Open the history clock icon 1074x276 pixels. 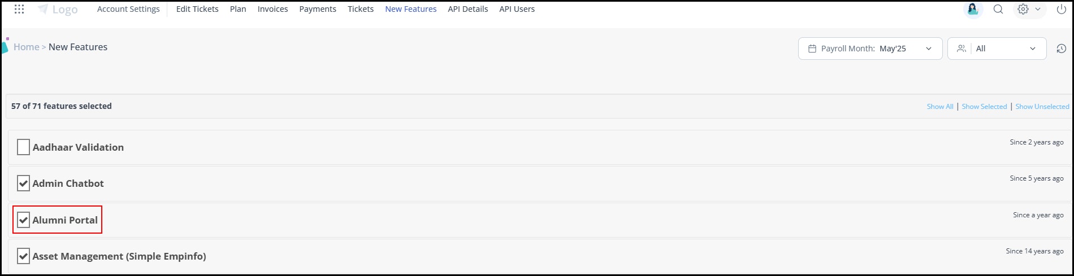pos(1061,49)
